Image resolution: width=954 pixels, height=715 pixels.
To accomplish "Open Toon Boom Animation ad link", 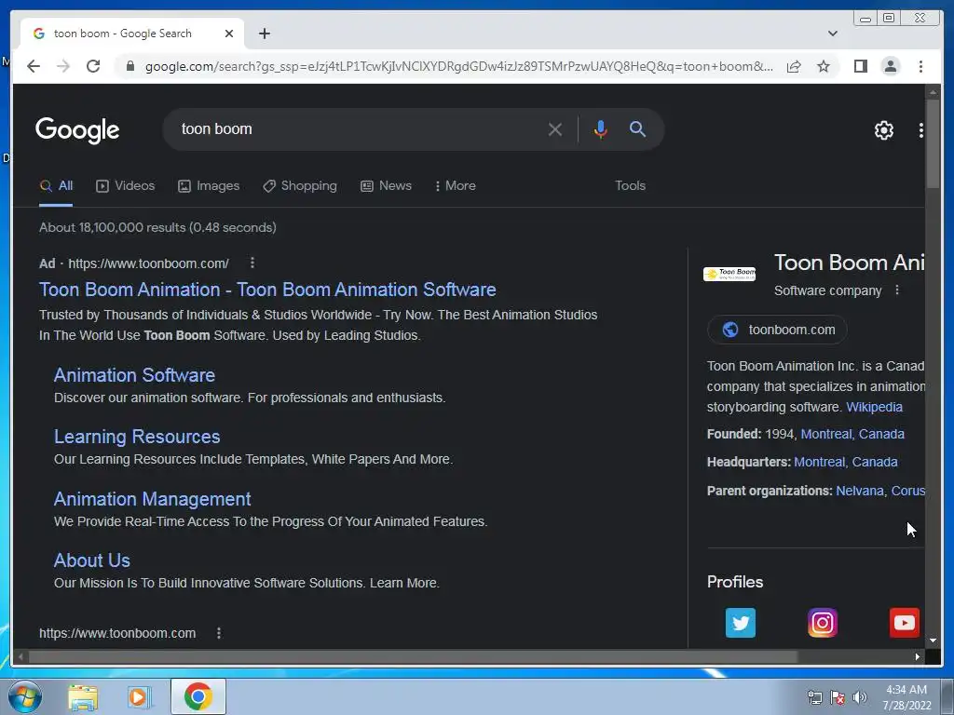I will tap(267, 290).
